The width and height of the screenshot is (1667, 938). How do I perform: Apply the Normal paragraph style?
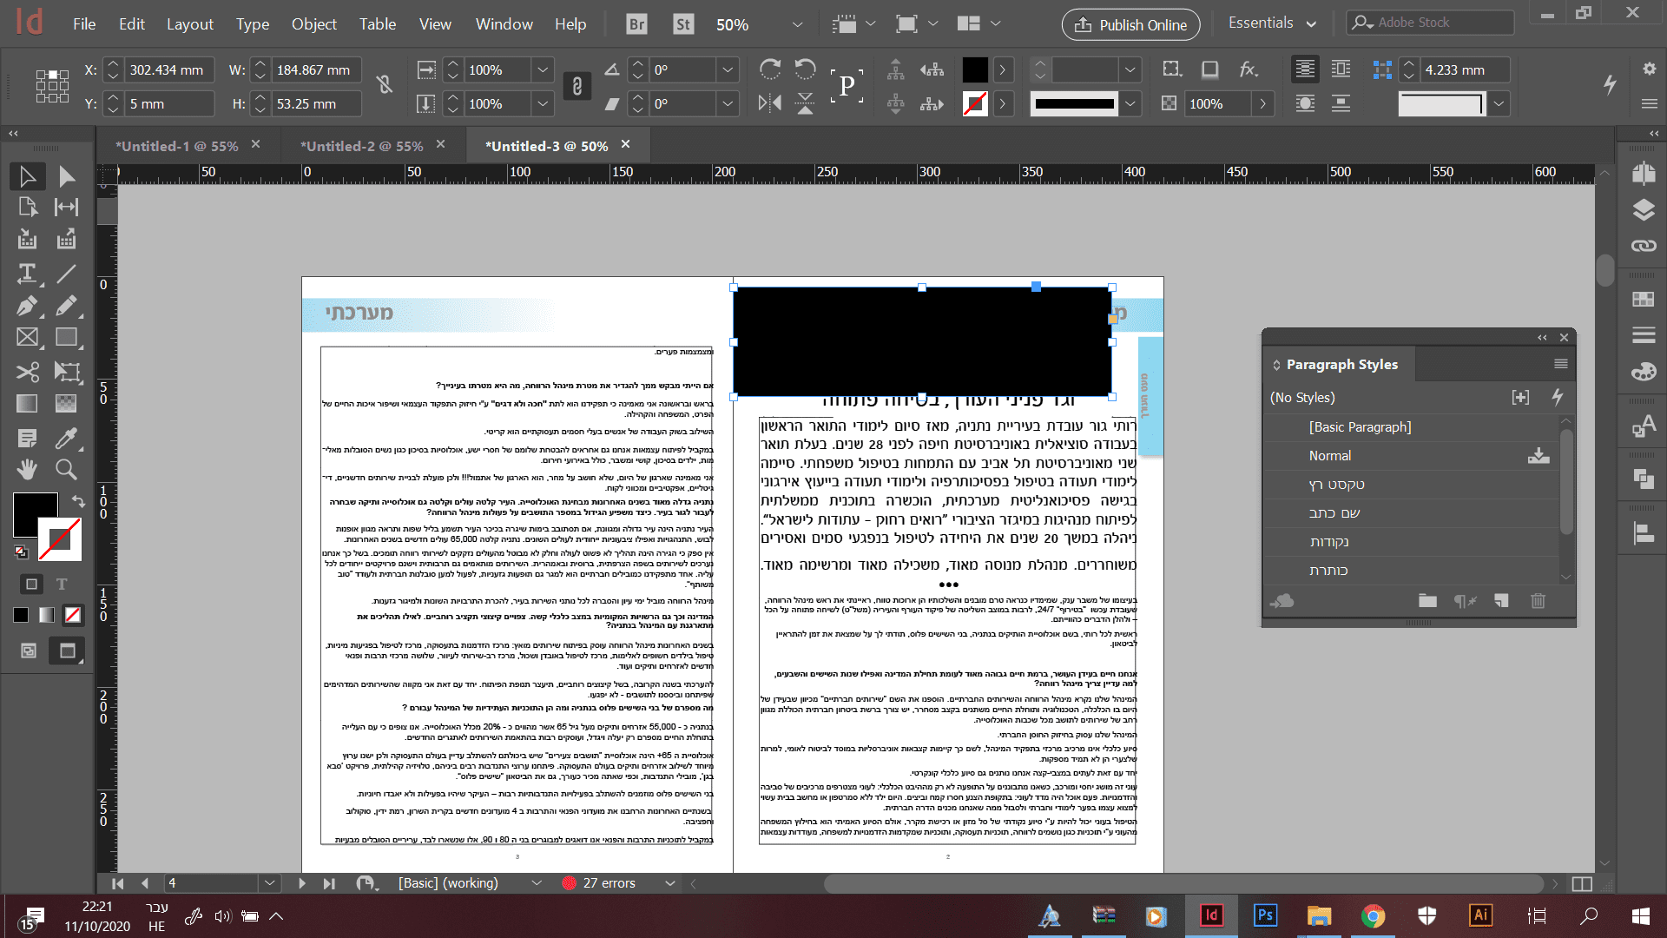click(x=1330, y=456)
